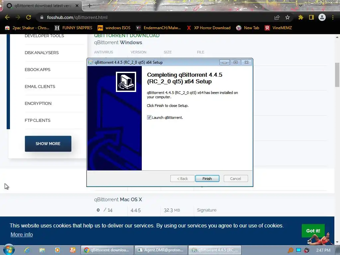This screenshot has width=340, height=255.
Task: Open the ENCRYPTION category
Action: (38, 104)
